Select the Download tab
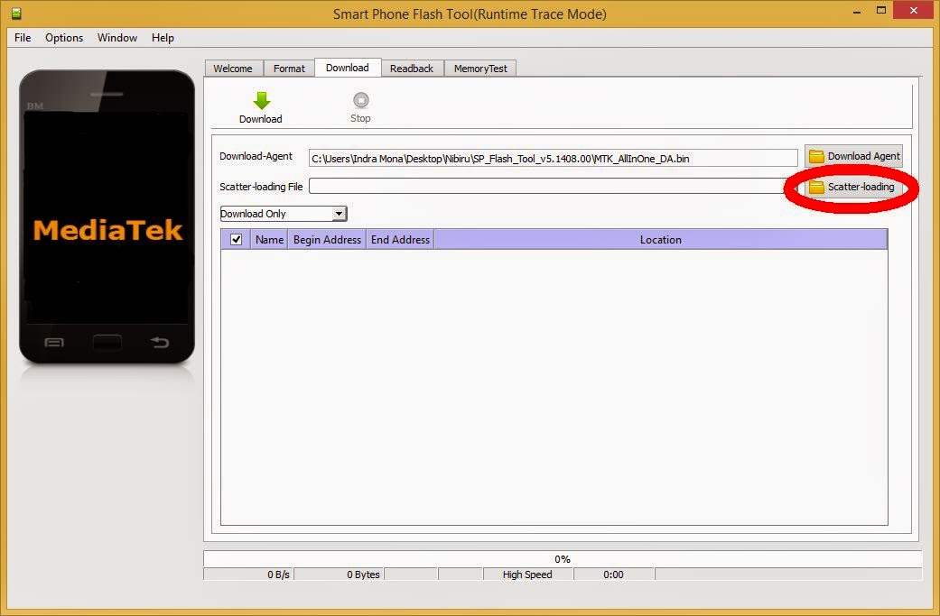The image size is (940, 616). coord(348,68)
